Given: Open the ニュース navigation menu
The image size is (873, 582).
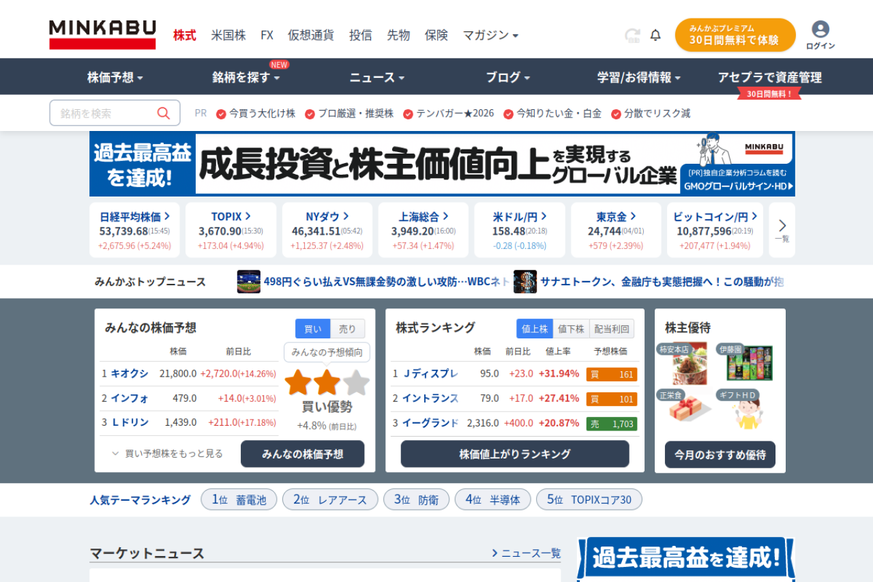Looking at the screenshot, I should (377, 77).
